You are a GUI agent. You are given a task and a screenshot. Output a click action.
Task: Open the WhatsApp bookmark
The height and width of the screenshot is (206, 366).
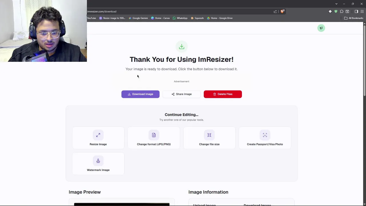click(x=180, y=18)
